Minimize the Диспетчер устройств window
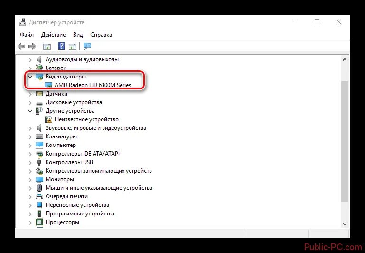This screenshot has width=365, height=253. (x=296, y=22)
